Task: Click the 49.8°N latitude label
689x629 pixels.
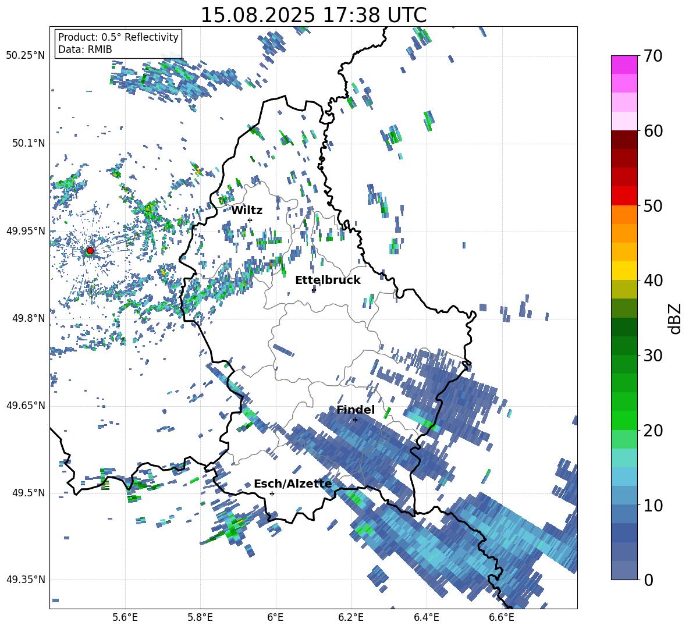Action: click(28, 318)
